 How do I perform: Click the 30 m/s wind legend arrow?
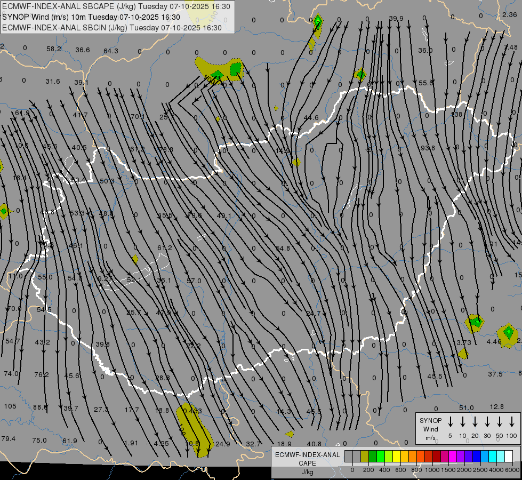(487, 422)
